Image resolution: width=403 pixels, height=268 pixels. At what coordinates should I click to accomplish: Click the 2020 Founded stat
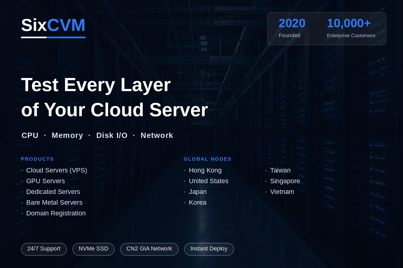(x=292, y=28)
